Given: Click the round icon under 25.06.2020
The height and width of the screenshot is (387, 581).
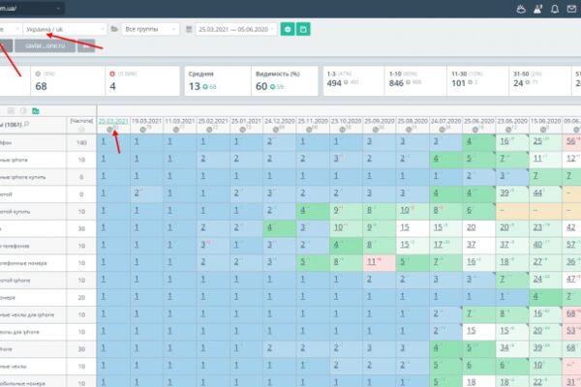Looking at the screenshot, I should coord(475,130).
